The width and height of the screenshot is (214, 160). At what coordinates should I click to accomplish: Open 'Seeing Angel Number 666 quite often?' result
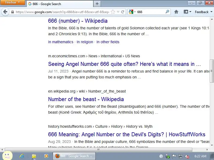click(x=124, y=64)
